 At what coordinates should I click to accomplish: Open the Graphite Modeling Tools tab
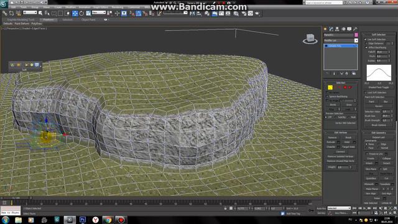click(x=21, y=19)
